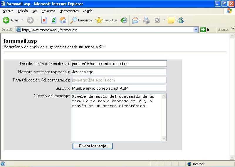Open the Búsqueda search panel
This screenshot has height=167, width=235.
pyautogui.click(x=81, y=20)
